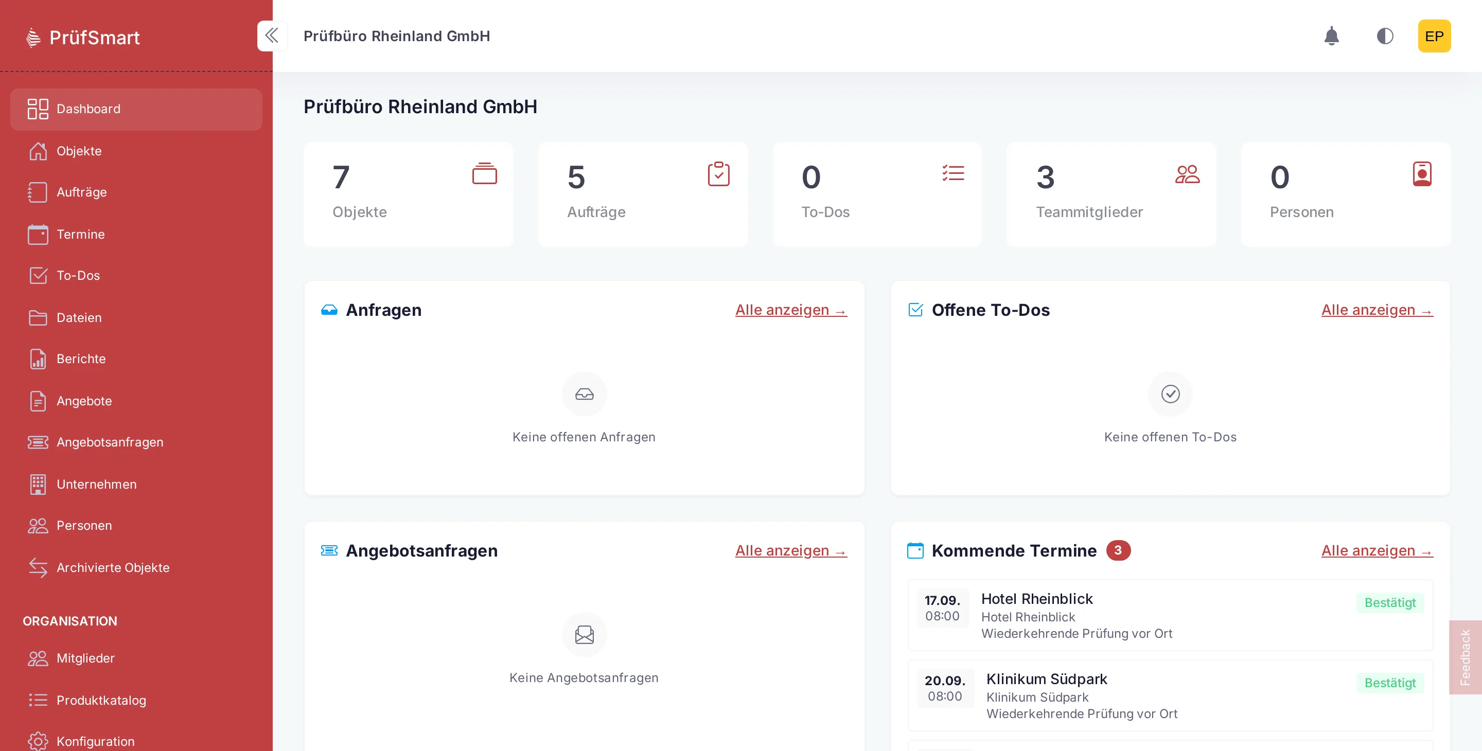The height and width of the screenshot is (751, 1482).
Task: Click the Personen ID badge icon in stat card
Action: coord(1422,174)
